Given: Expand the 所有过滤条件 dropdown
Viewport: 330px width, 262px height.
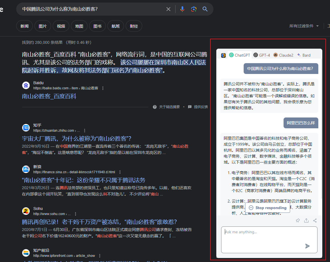Looking at the screenshot, I should point(304,26).
